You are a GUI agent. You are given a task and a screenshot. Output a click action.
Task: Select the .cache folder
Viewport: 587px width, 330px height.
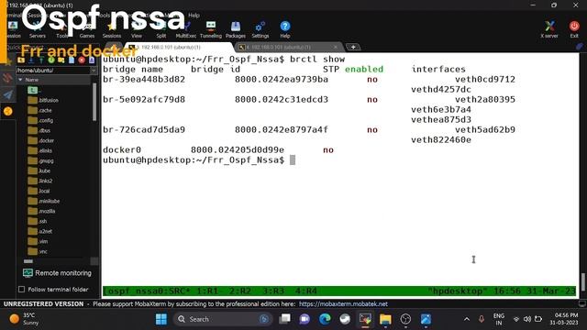[x=39, y=110]
